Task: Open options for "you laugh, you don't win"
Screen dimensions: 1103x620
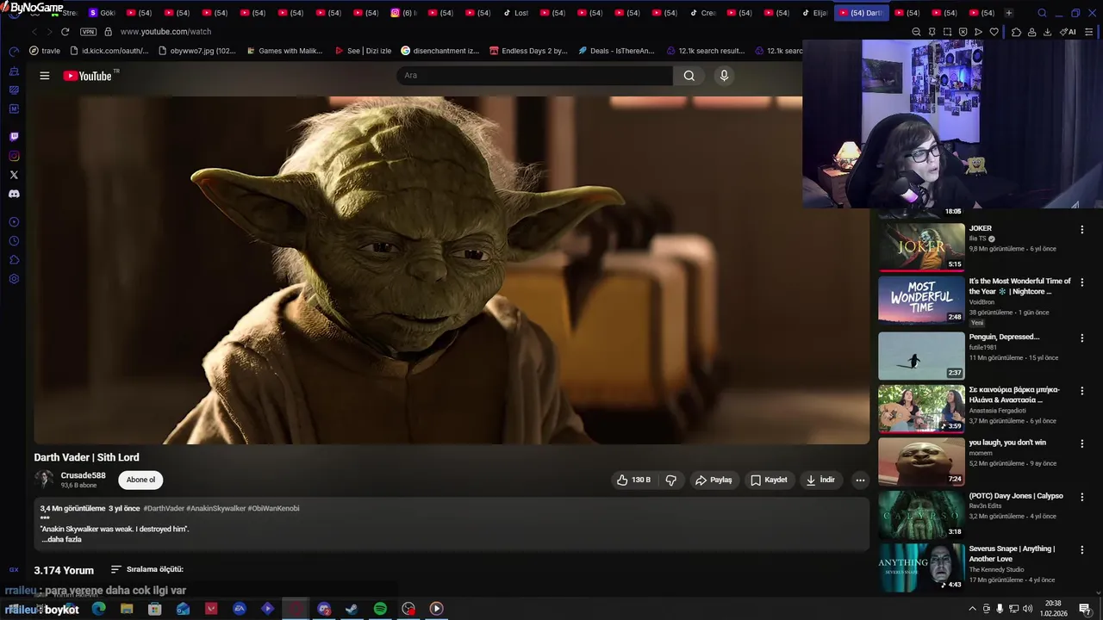Action: pos(1081,443)
